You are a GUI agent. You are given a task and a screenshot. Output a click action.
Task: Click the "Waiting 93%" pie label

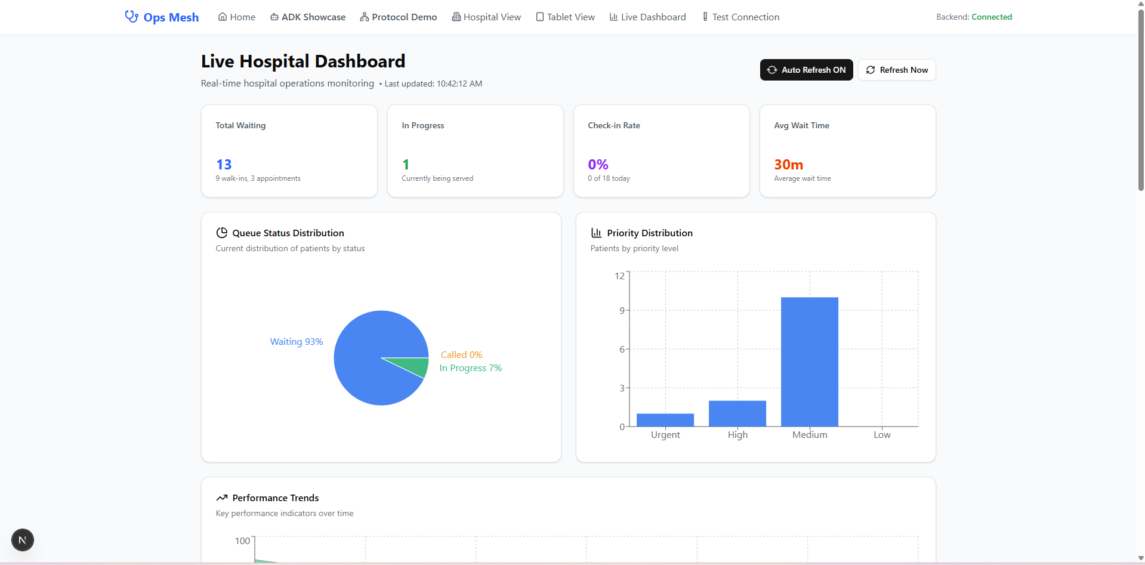coord(297,342)
